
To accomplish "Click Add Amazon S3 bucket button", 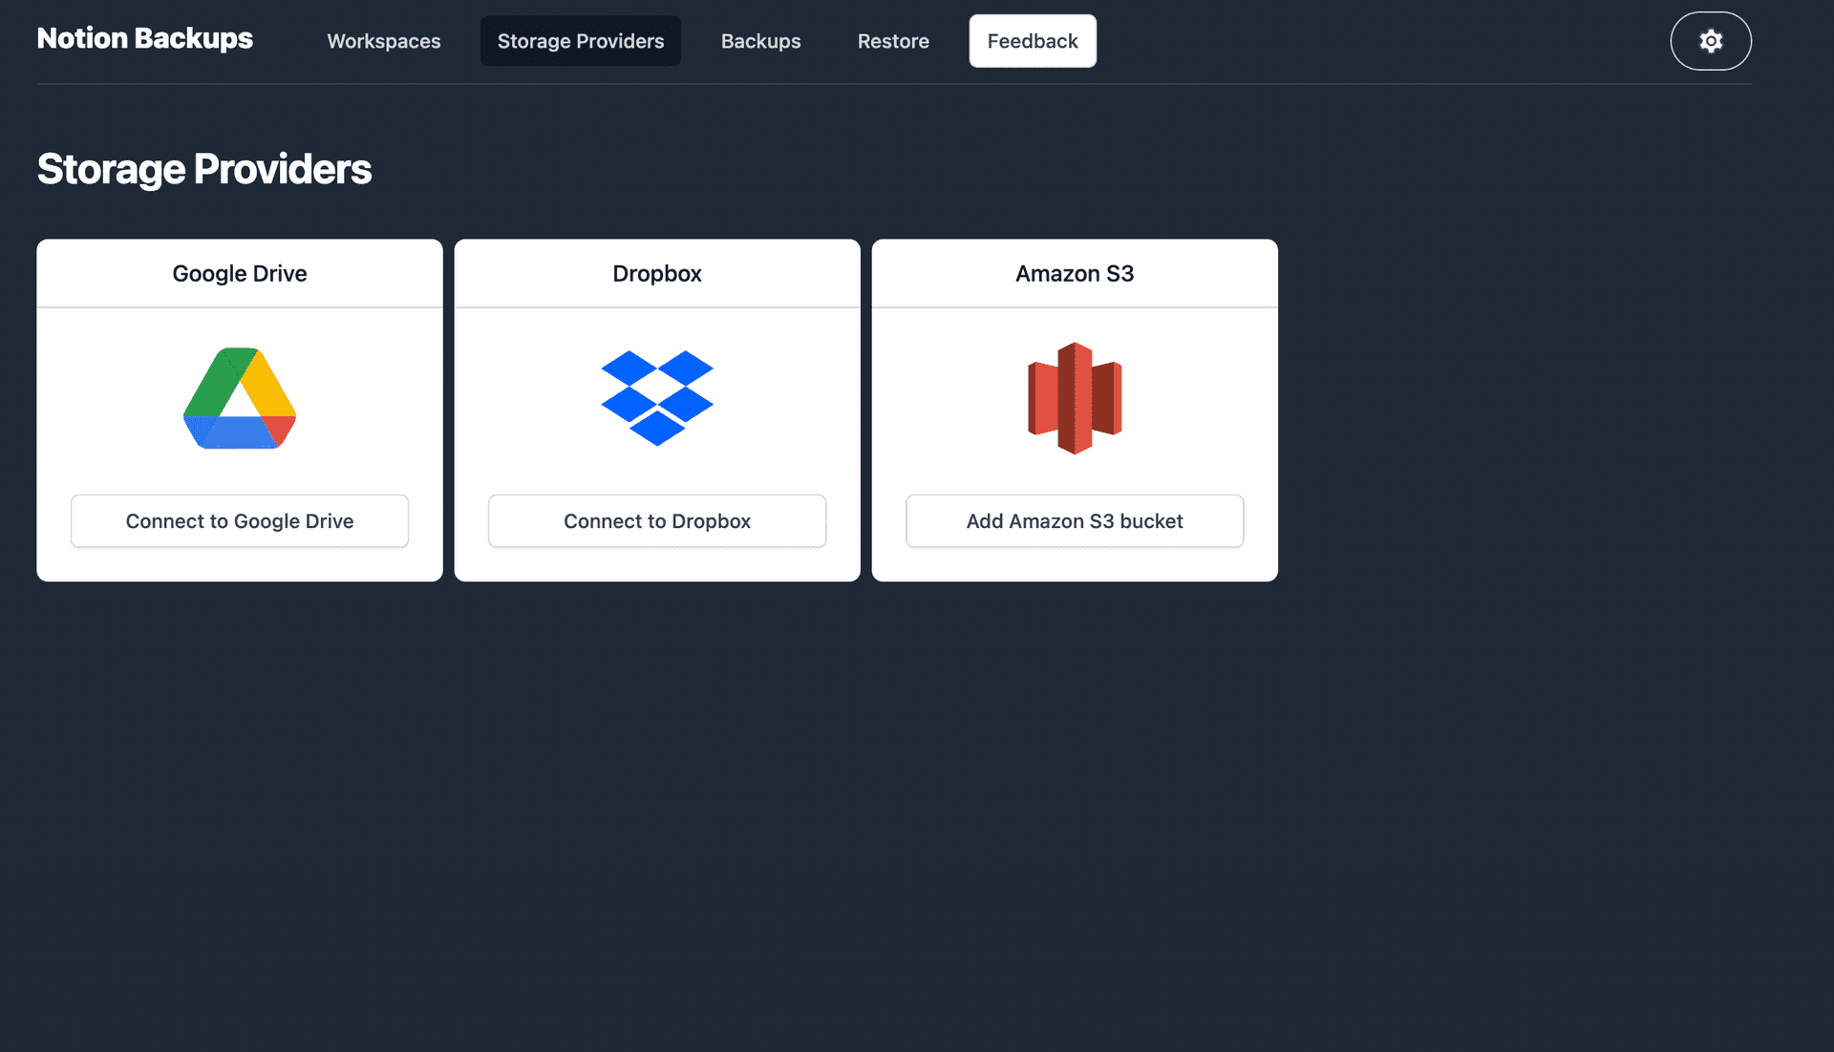I will [1075, 521].
